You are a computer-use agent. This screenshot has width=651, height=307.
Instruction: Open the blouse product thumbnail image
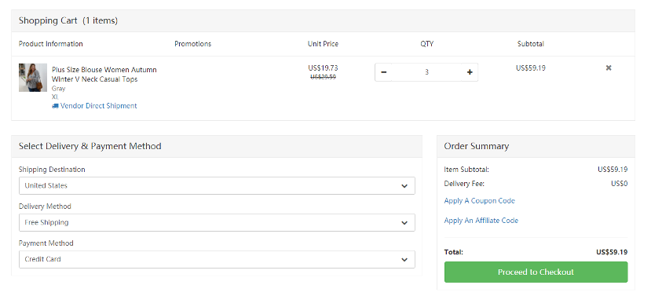(33, 77)
